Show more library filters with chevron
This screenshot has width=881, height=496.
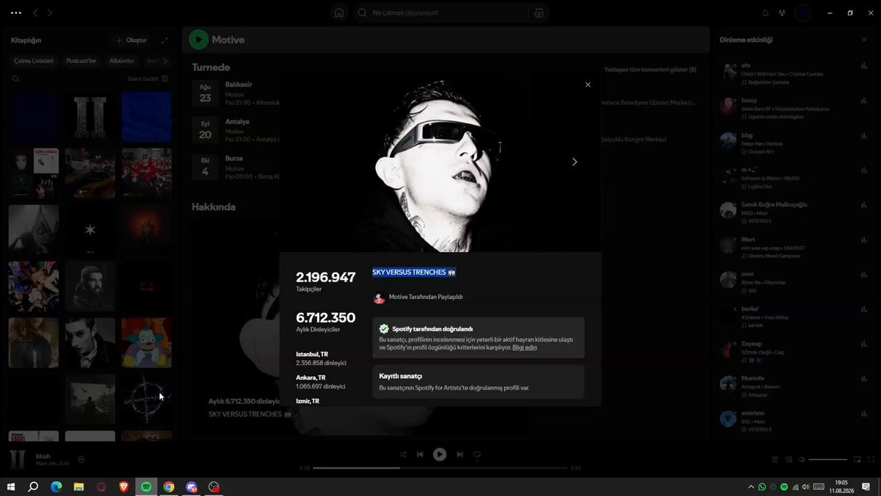click(x=164, y=61)
